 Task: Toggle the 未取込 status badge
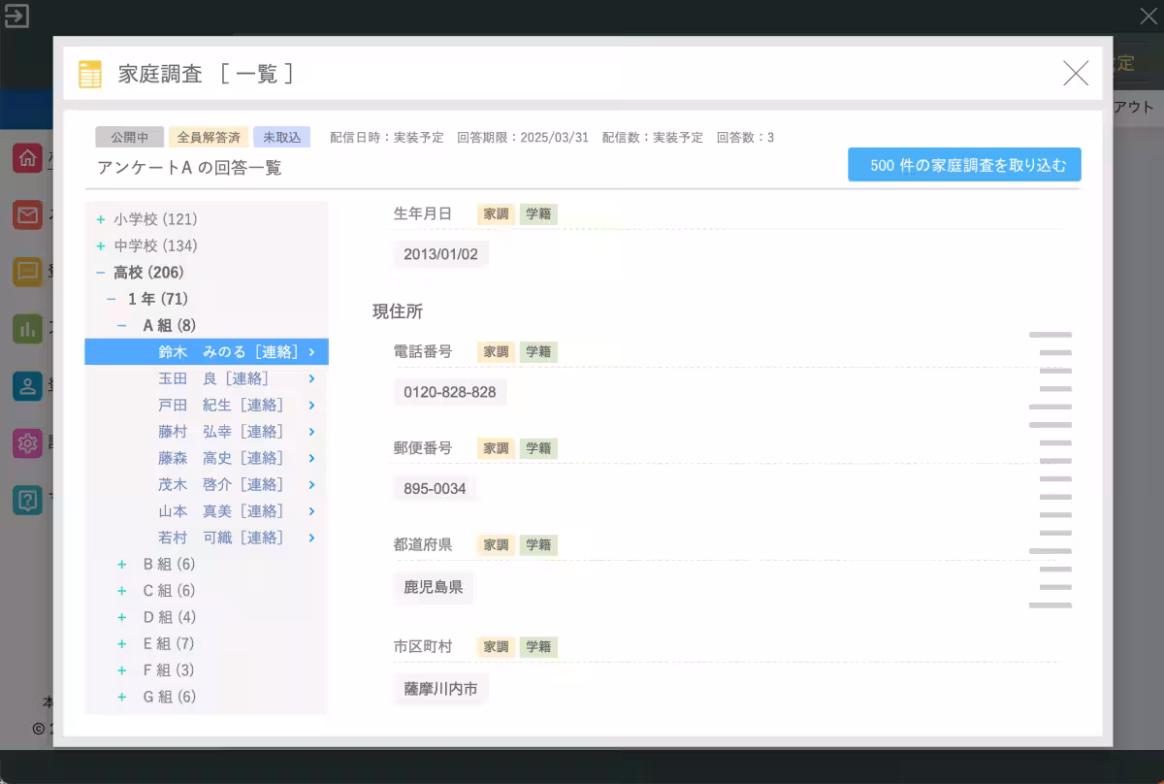pos(281,137)
